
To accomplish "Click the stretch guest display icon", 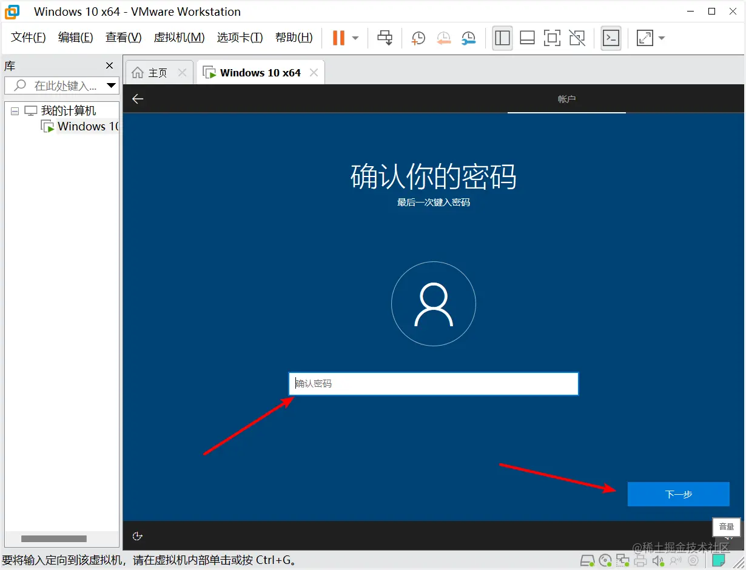I will pyautogui.click(x=645, y=38).
